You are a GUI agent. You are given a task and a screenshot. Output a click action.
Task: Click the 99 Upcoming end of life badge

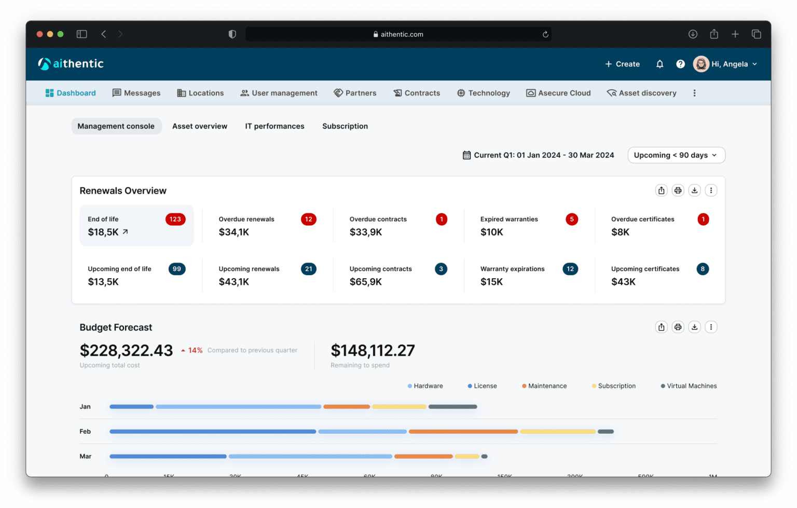[177, 269]
